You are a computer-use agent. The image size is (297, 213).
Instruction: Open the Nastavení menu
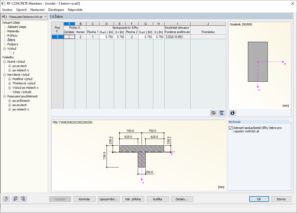37,10
